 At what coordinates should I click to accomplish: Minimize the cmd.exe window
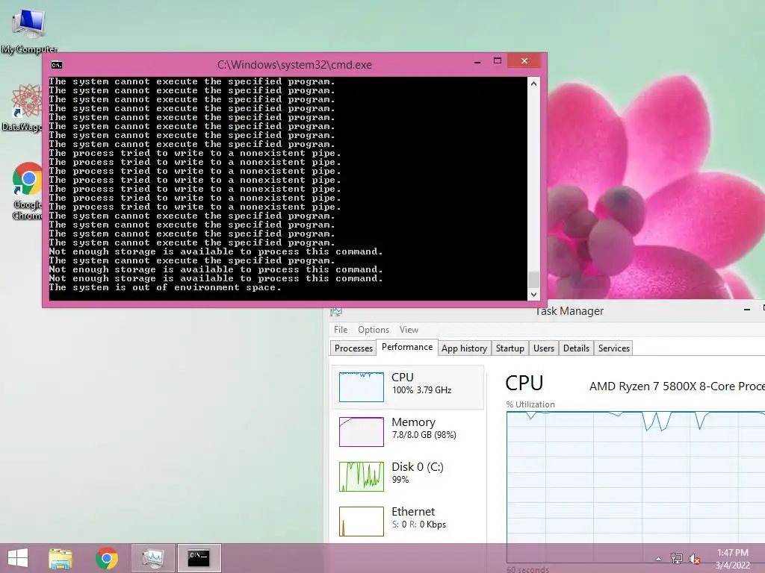point(477,62)
